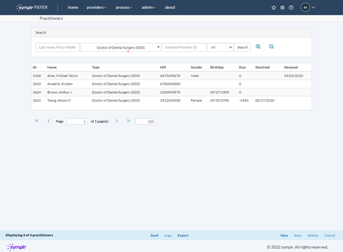Click renewal date 04/01/2020
This screenshot has width=343, height=252.
pyautogui.click(x=293, y=76)
